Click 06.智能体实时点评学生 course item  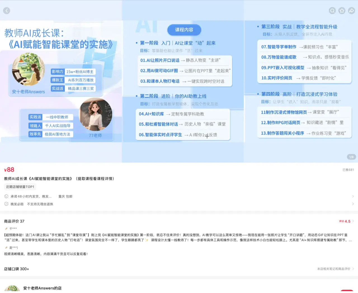click(x=178, y=135)
